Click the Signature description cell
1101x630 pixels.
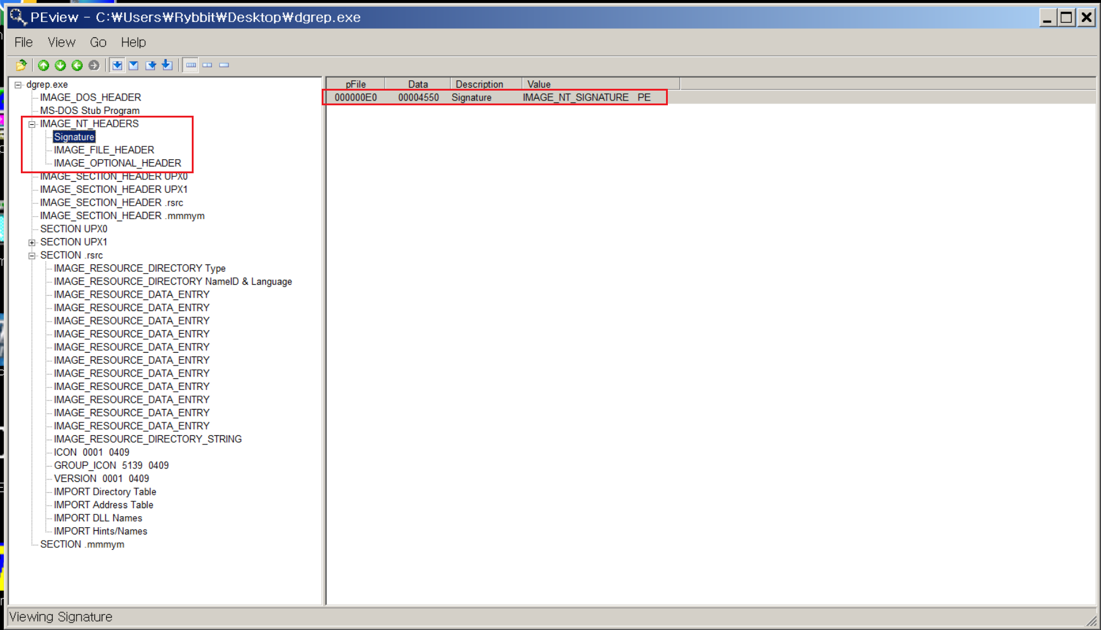coord(472,97)
